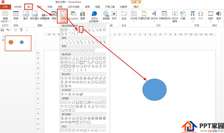Screen dimensions: 224x133
Task: Choose the crescent moon shape
Action: (101, 66)
